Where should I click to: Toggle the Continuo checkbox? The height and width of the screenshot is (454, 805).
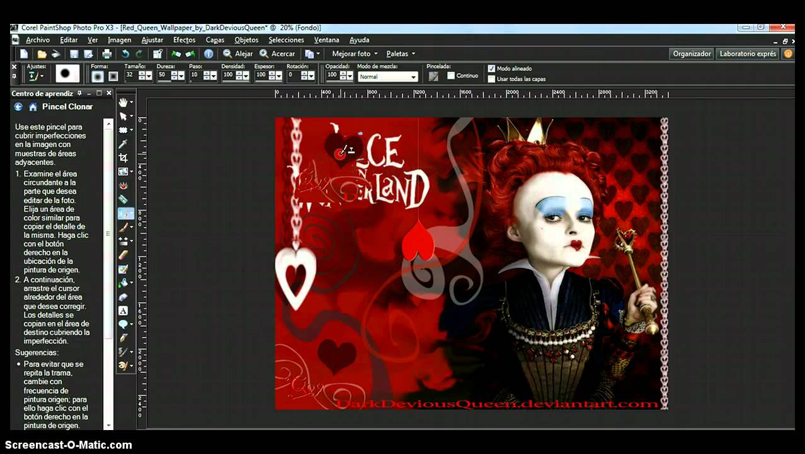tap(451, 76)
